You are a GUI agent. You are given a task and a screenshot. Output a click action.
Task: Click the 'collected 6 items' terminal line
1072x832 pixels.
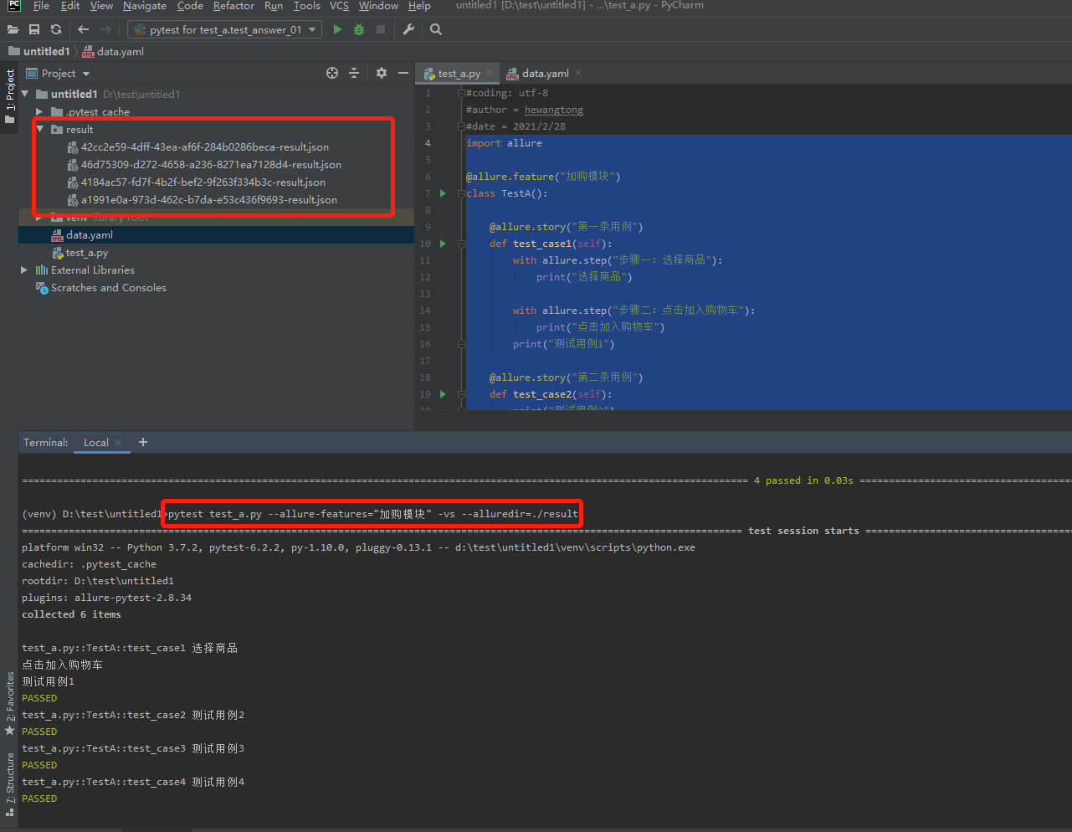71,614
